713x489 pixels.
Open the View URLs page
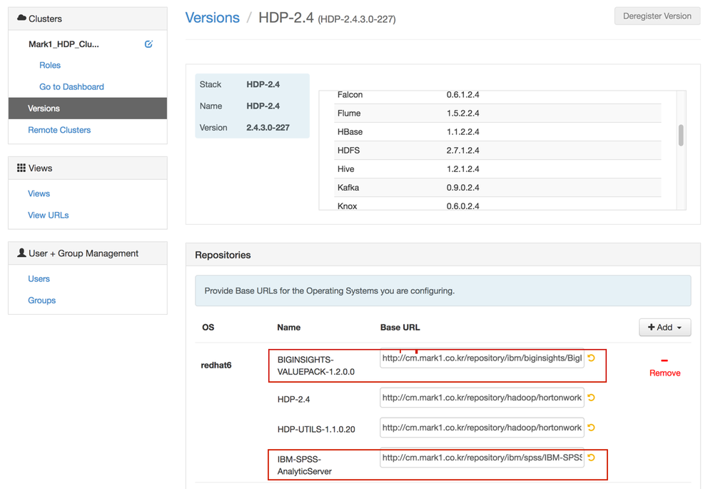(49, 215)
